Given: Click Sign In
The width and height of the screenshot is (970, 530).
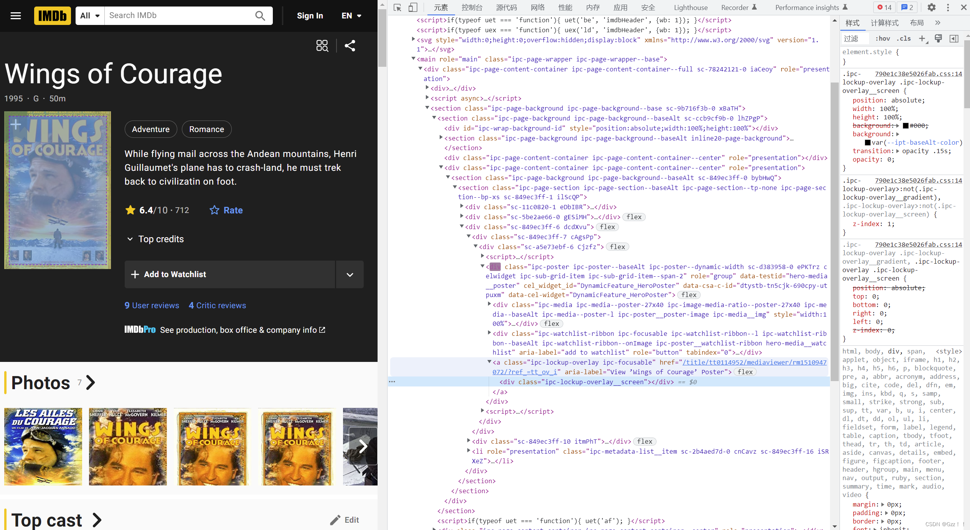Looking at the screenshot, I should [310, 16].
